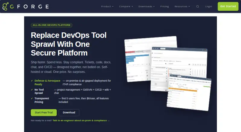Viewport: 241px width, 132px height.
Task: Click the Defense & Aerospace Ready text
Action: point(47,82)
